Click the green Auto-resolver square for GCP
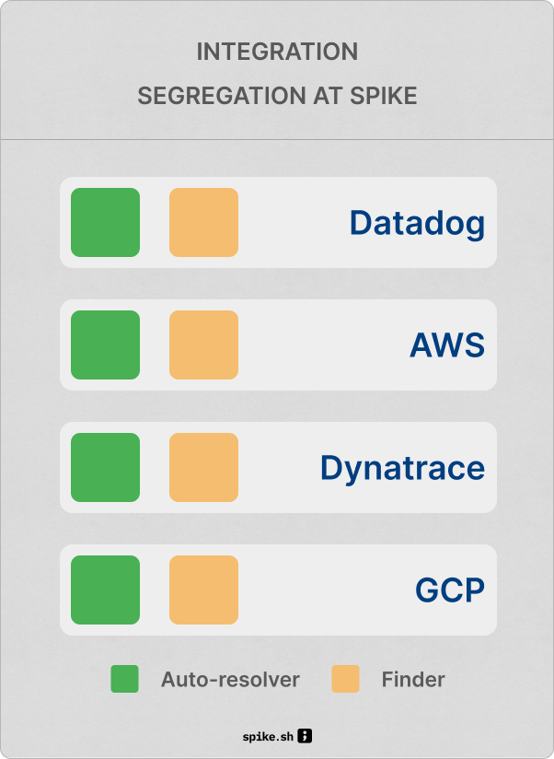Screen dimensions: 554x759 pyautogui.click(x=105, y=590)
